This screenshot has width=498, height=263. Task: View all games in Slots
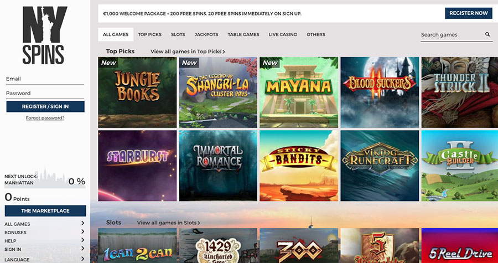pyautogui.click(x=169, y=223)
